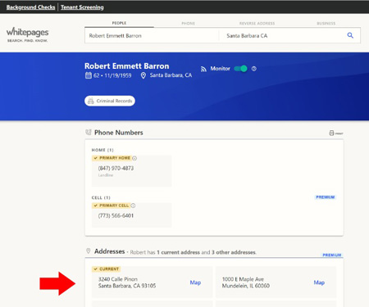This screenshot has height=307, width=369.
Task: Click the Monitor feed signal icon
Action: point(203,69)
